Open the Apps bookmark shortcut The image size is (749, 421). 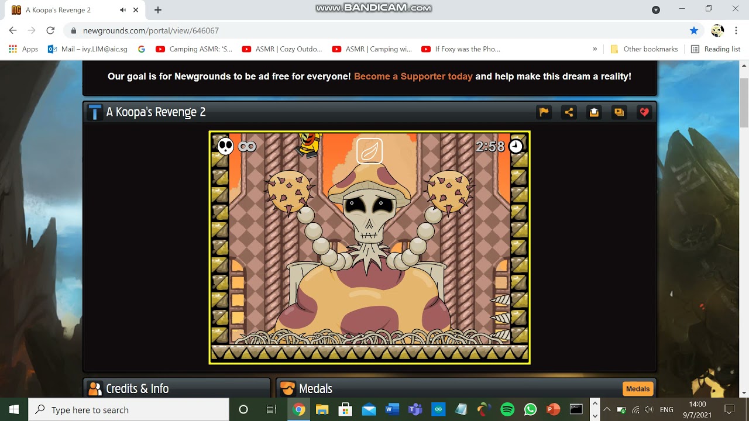point(23,49)
